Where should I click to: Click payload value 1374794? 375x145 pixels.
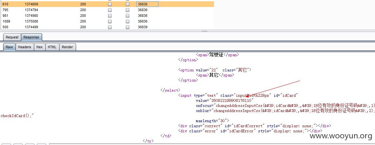pyautogui.click(x=31, y=10)
